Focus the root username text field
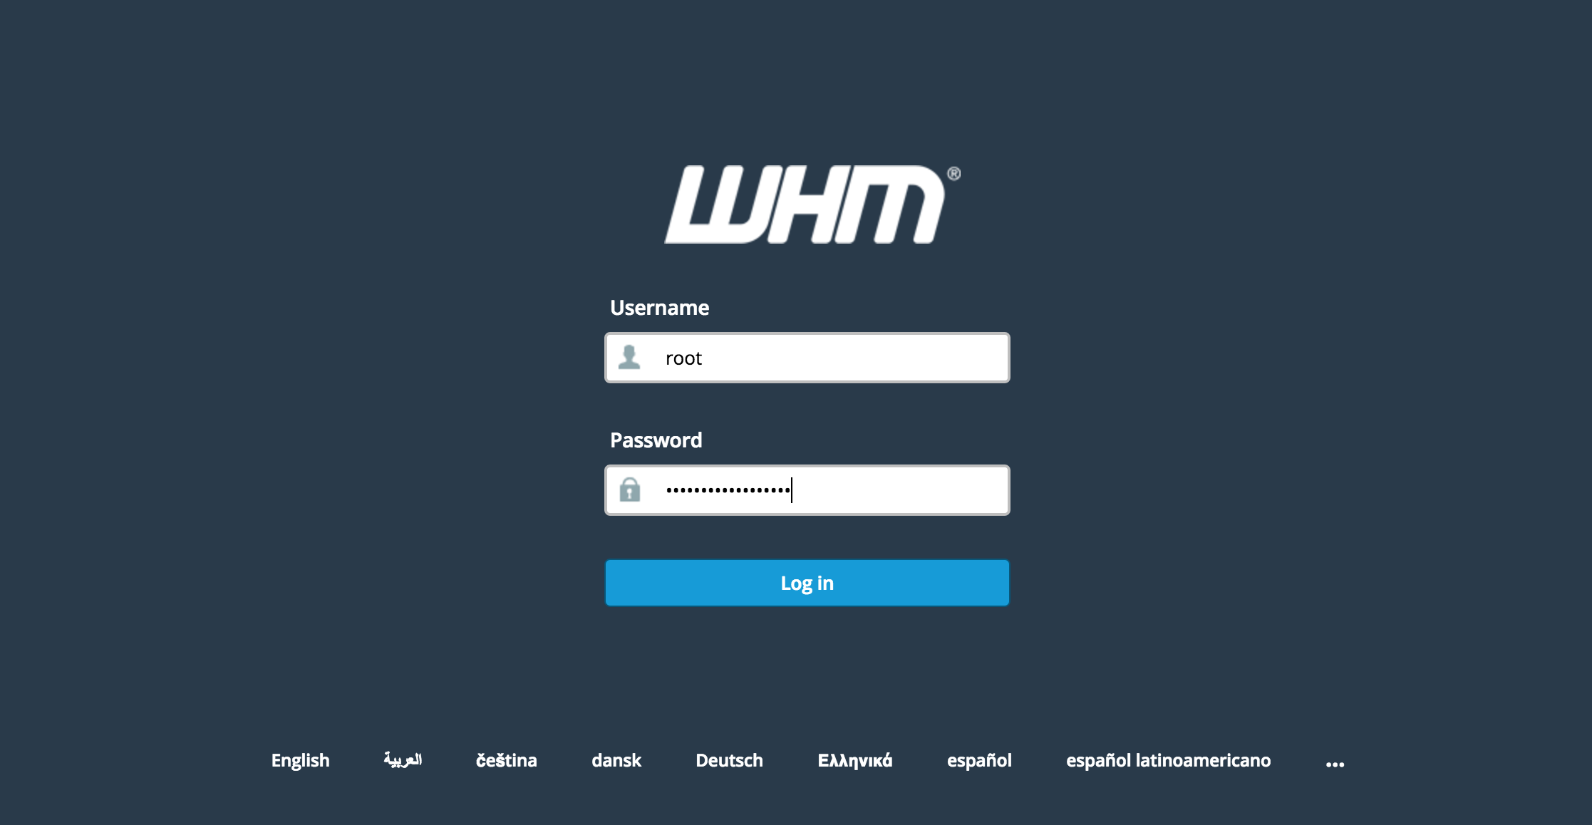This screenshot has width=1592, height=825. [x=806, y=358]
